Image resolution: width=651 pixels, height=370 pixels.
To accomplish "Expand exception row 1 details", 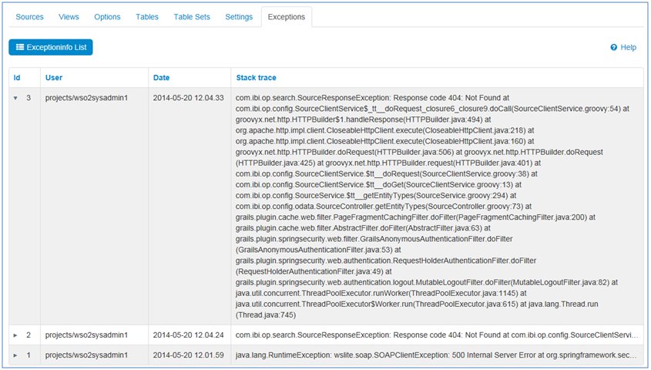I will [x=15, y=355].
